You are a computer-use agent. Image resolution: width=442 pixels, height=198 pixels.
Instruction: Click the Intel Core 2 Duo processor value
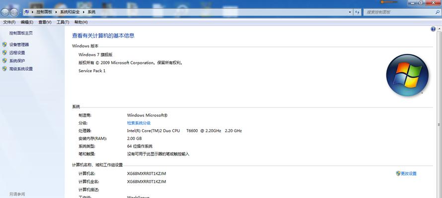click(x=184, y=131)
